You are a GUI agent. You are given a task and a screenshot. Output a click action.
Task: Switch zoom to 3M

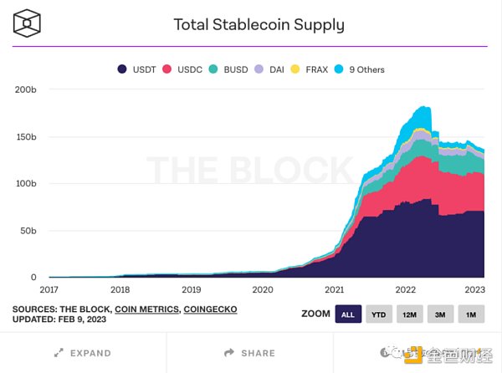(x=440, y=314)
